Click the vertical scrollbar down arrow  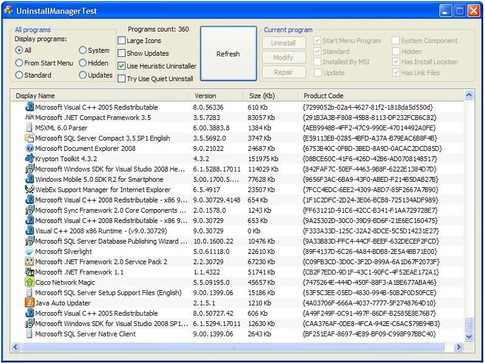(469, 336)
